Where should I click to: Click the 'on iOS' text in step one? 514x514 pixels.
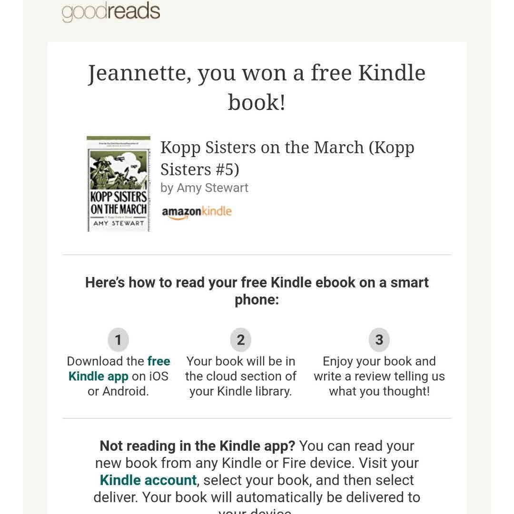coord(150,376)
